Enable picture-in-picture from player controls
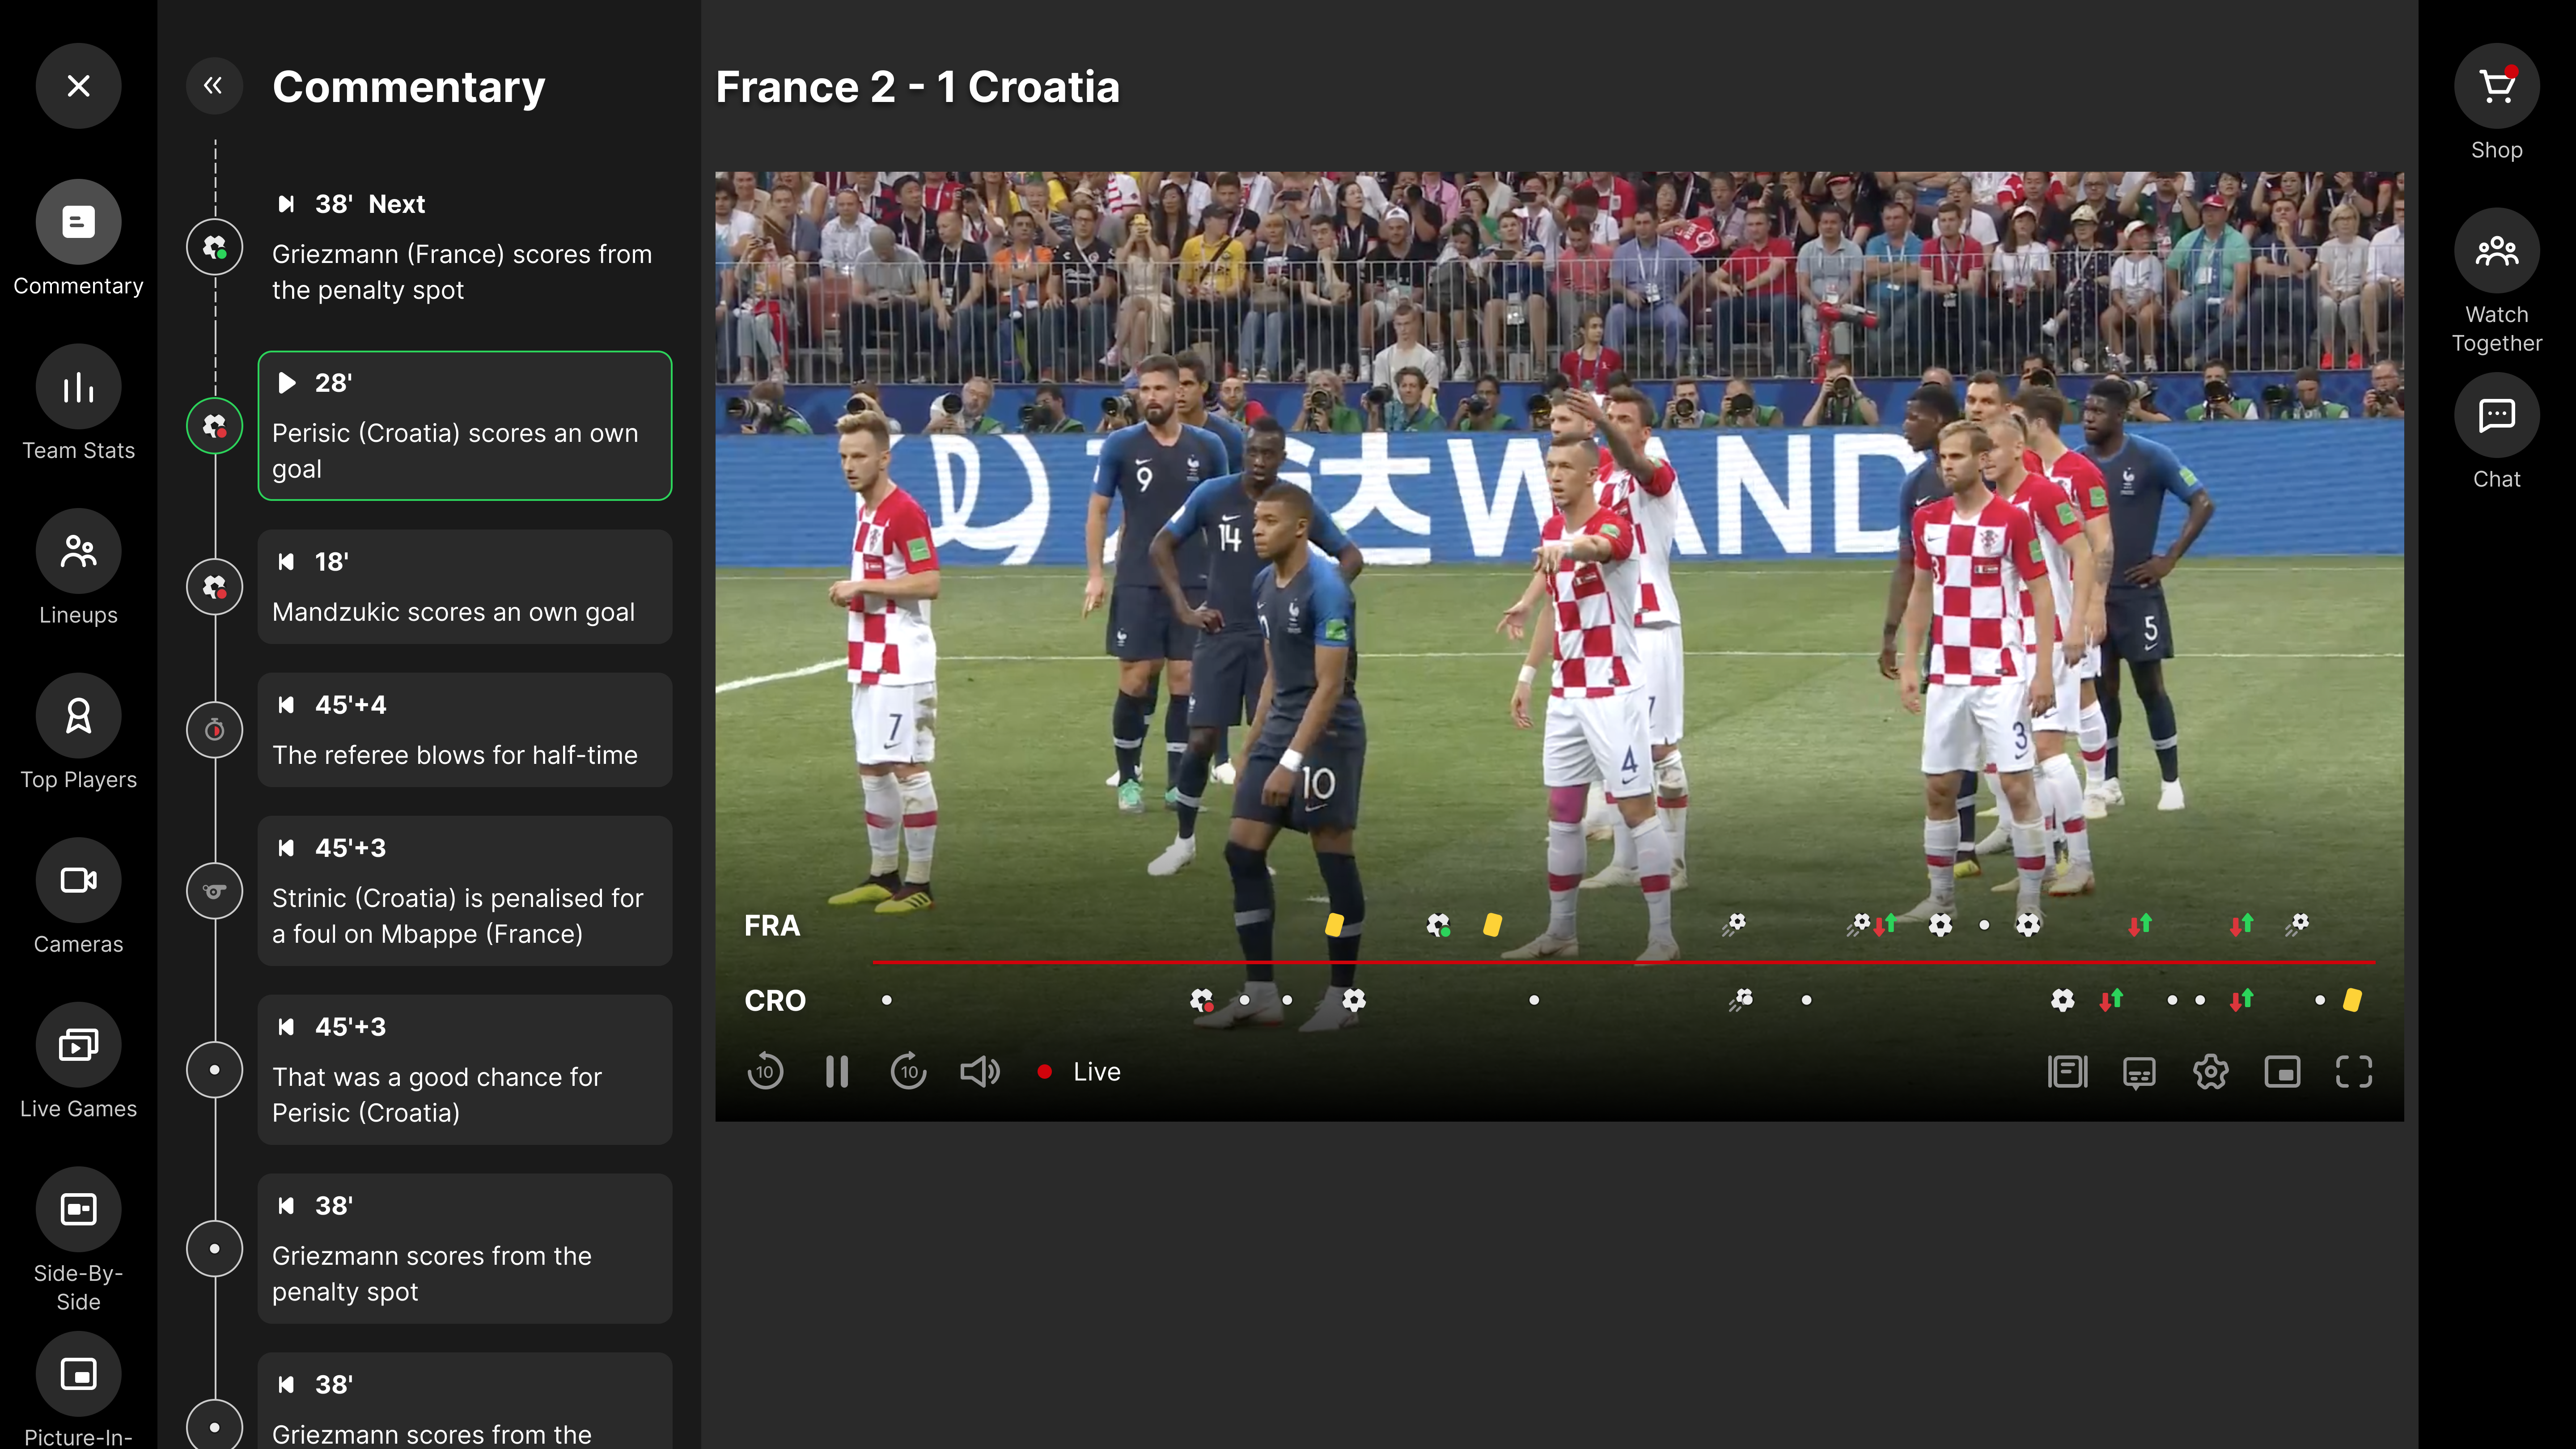 (x=2282, y=1072)
